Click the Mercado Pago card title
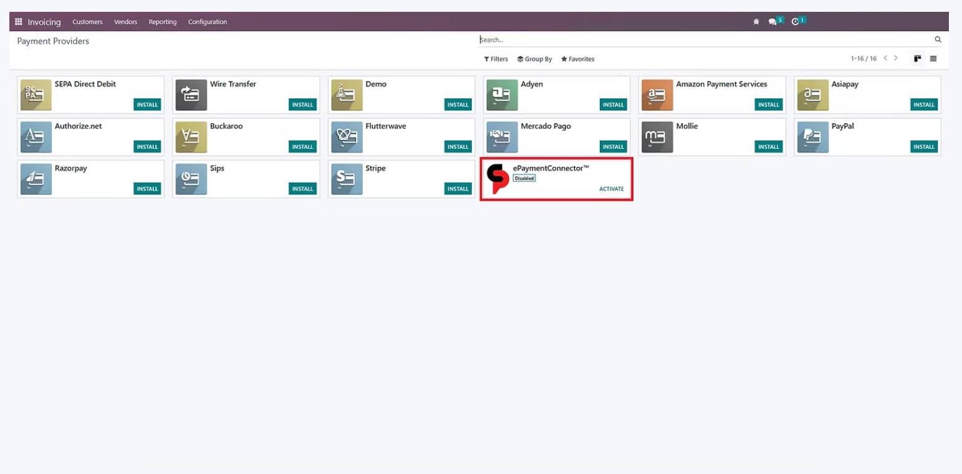 coord(546,126)
